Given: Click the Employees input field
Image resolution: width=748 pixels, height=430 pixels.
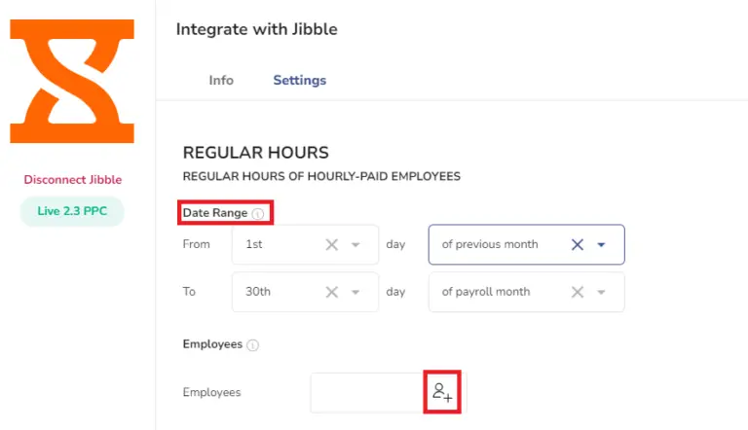Looking at the screenshot, I should (367, 392).
